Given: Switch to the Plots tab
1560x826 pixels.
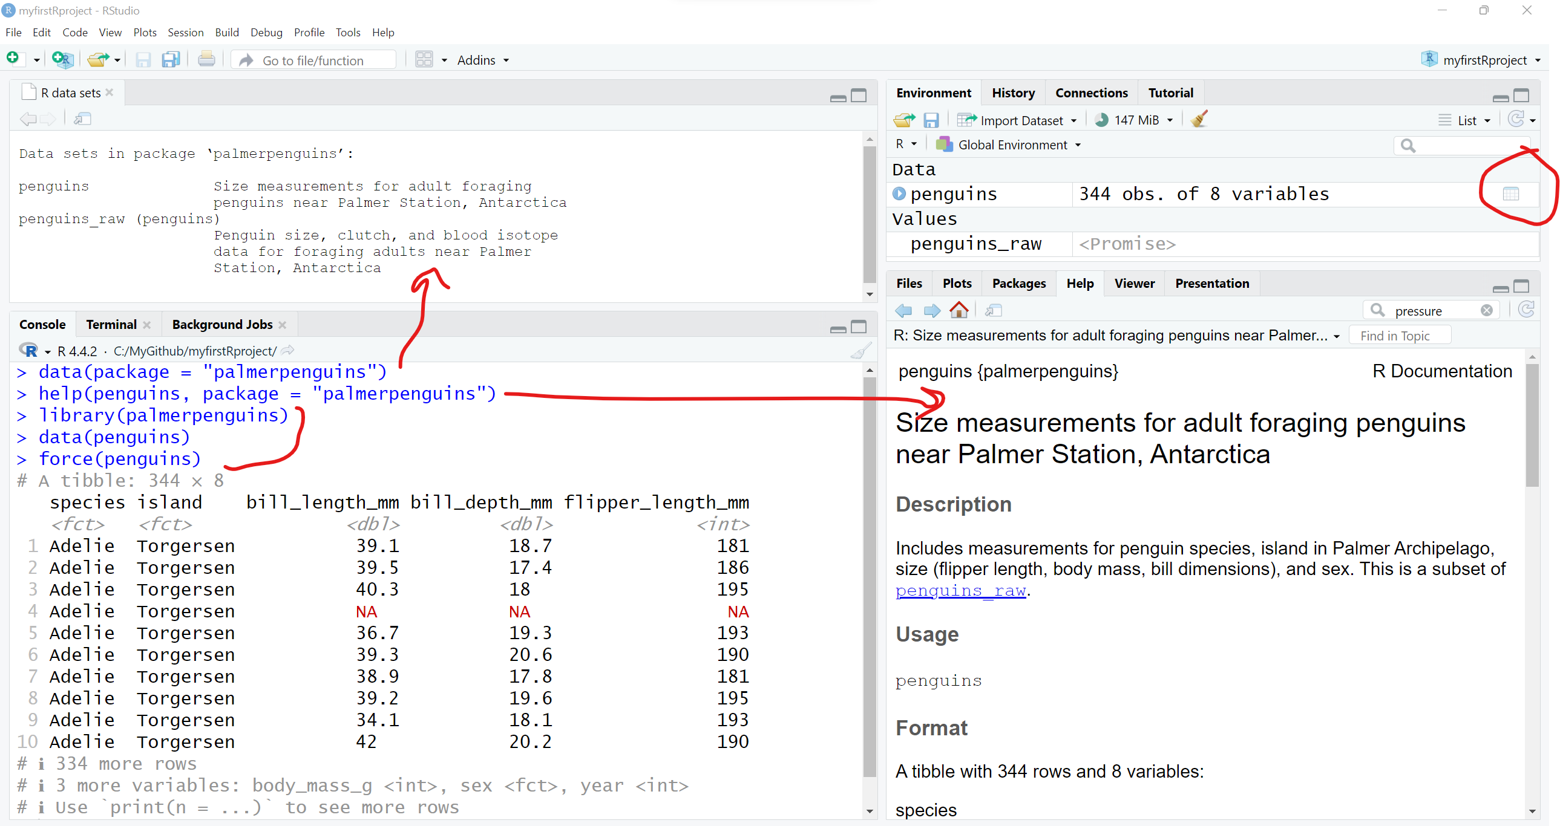Looking at the screenshot, I should click(x=957, y=283).
